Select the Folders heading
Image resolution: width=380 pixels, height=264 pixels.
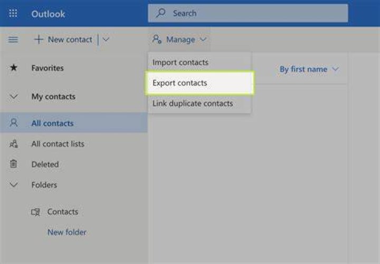44,185
